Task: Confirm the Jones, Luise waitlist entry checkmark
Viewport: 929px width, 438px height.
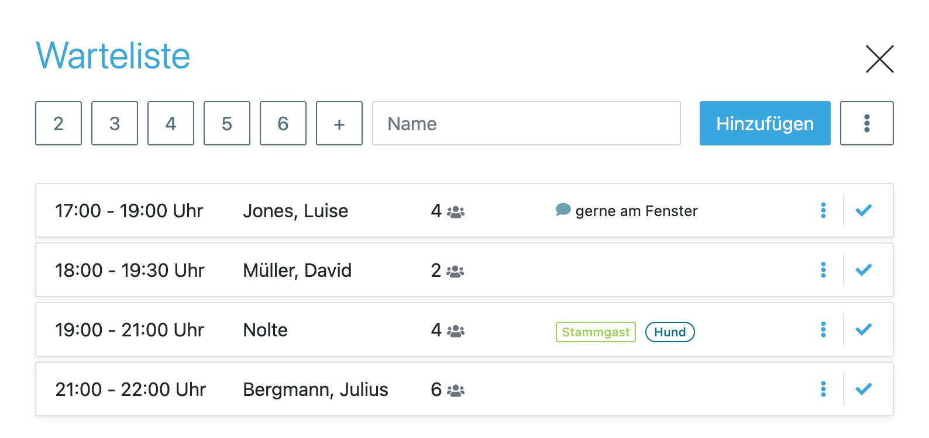Action: point(863,210)
